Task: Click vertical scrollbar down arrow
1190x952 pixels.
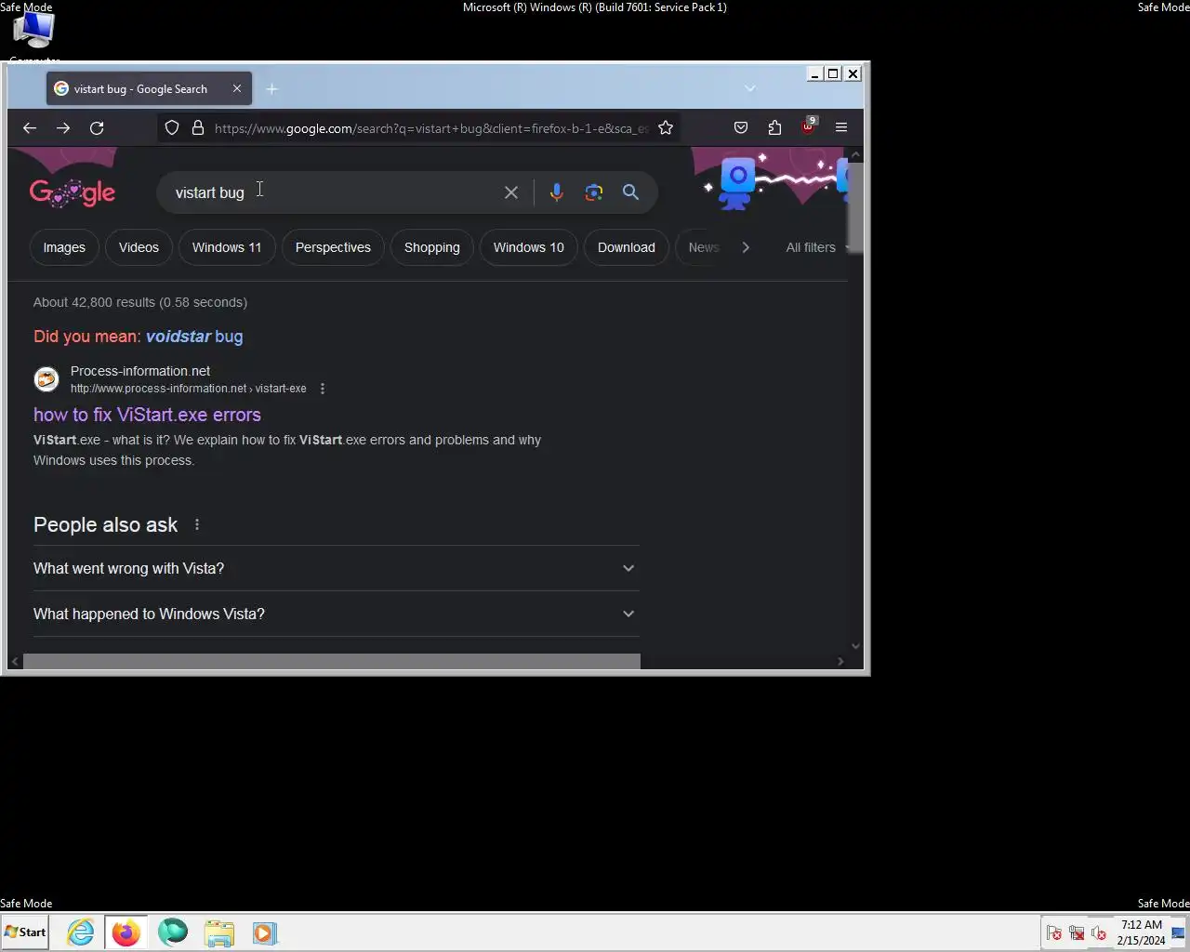Action: pos(855,646)
